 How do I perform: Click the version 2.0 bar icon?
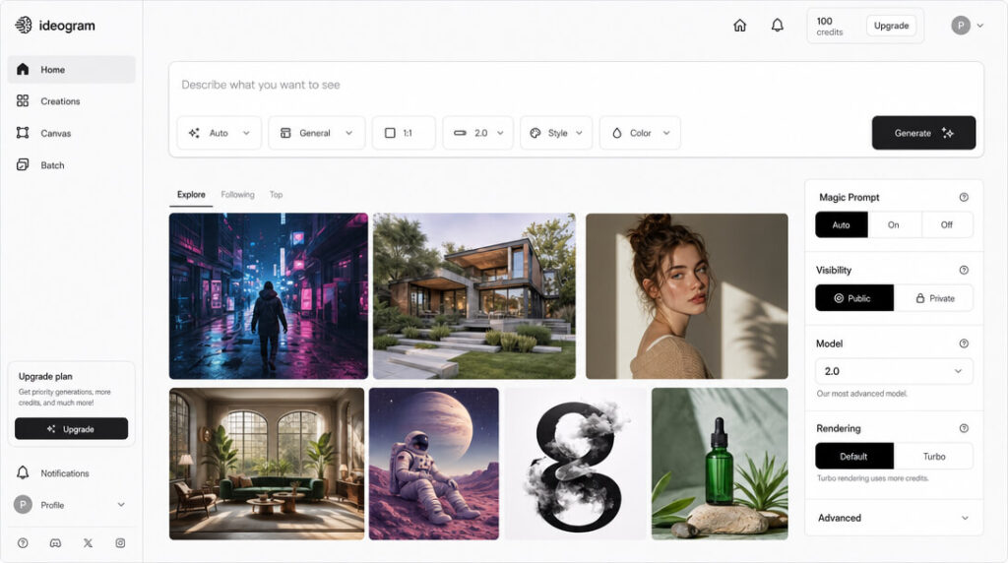[x=460, y=133]
